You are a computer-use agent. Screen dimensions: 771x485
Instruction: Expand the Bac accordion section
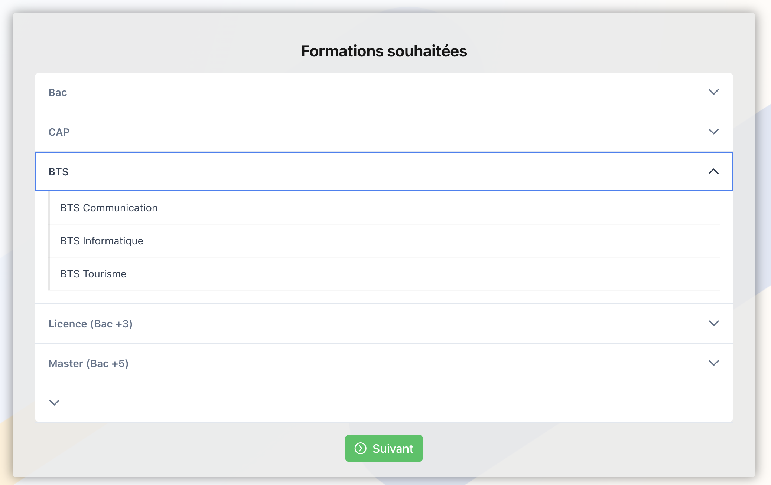(x=384, y=92)
